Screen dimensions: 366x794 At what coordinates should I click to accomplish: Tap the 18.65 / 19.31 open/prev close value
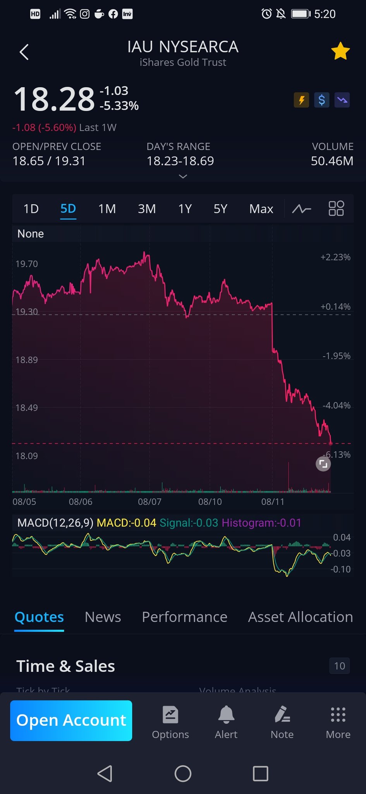tap(49, 161)
